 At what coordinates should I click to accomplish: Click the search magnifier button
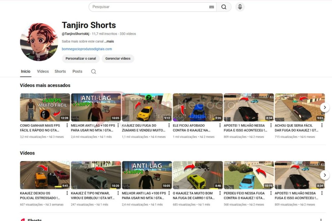[224, 7]
